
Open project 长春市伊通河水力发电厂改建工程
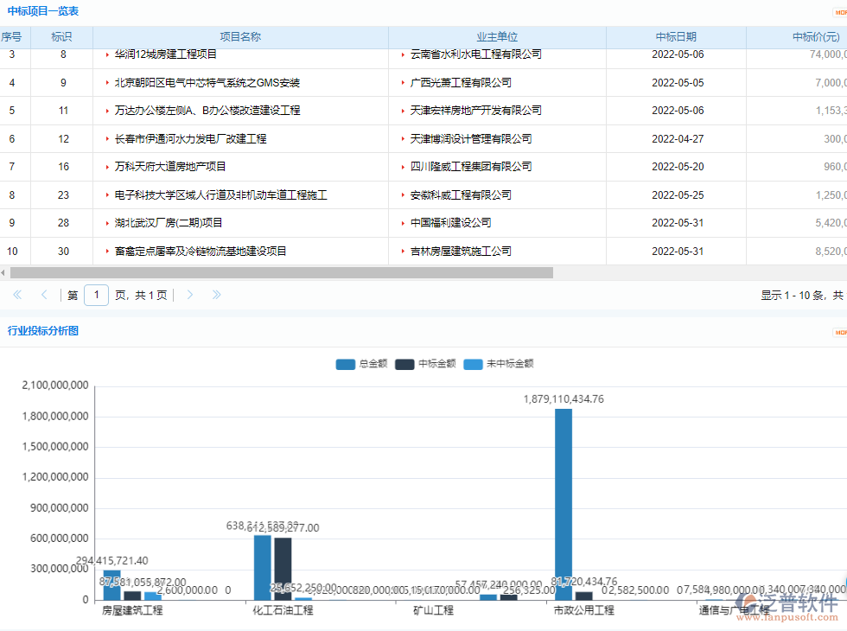pos(190,139)
